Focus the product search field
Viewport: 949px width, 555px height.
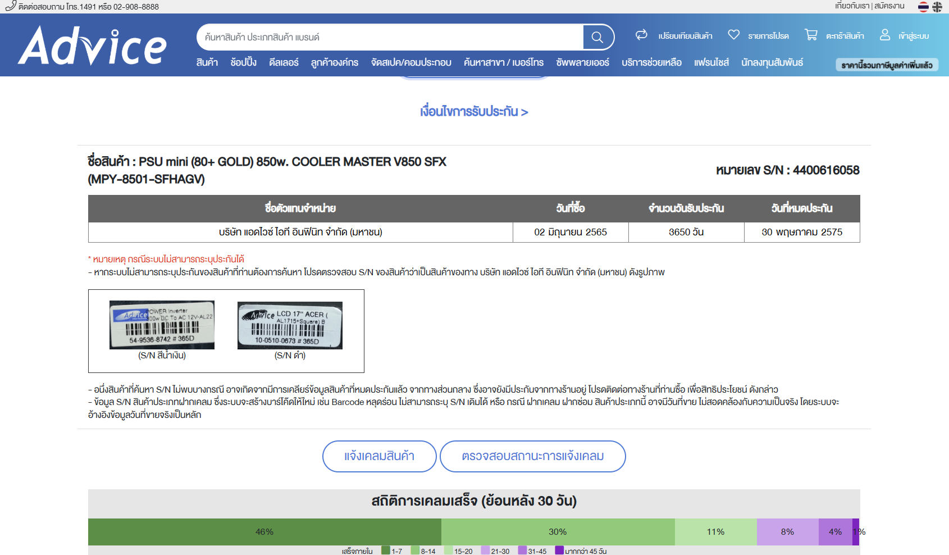[390, 37]
